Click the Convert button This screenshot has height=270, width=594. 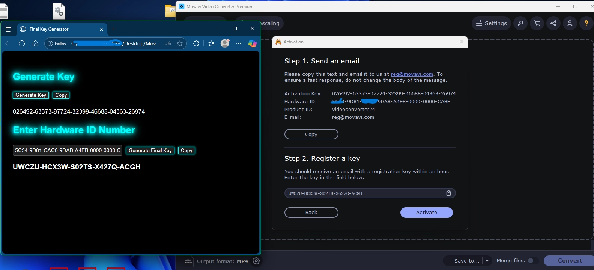tap(569, 261)
